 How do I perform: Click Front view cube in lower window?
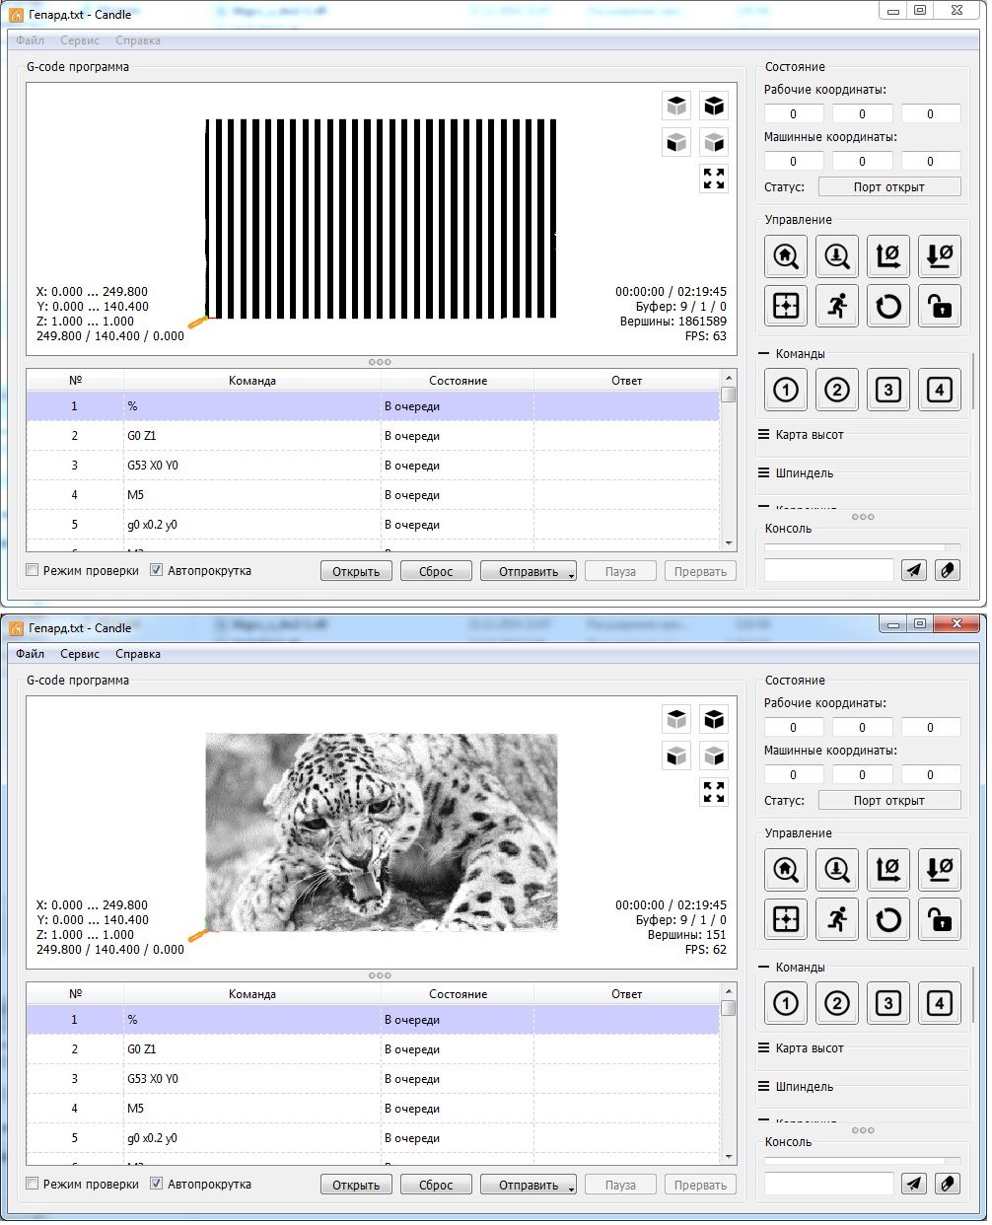click(x=676, y=756)
